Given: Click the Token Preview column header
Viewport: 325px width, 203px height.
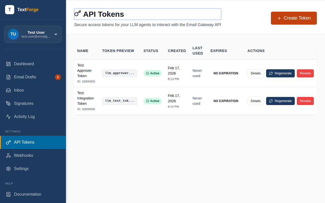Looking at the screenshot, I should click(118, 51).
